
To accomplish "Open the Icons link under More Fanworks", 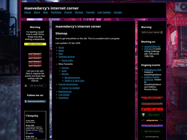I will click(64, 71).
